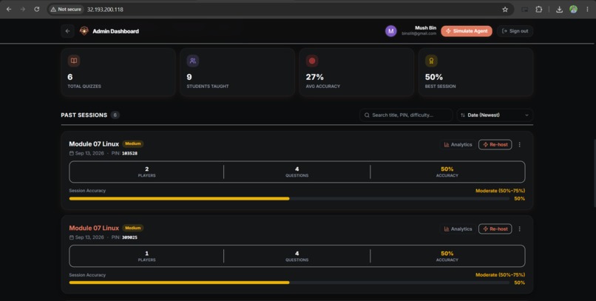Open Analytics for session PIN 309025
The height and width of the screenshot is (301, 596).
click(458, 229)
